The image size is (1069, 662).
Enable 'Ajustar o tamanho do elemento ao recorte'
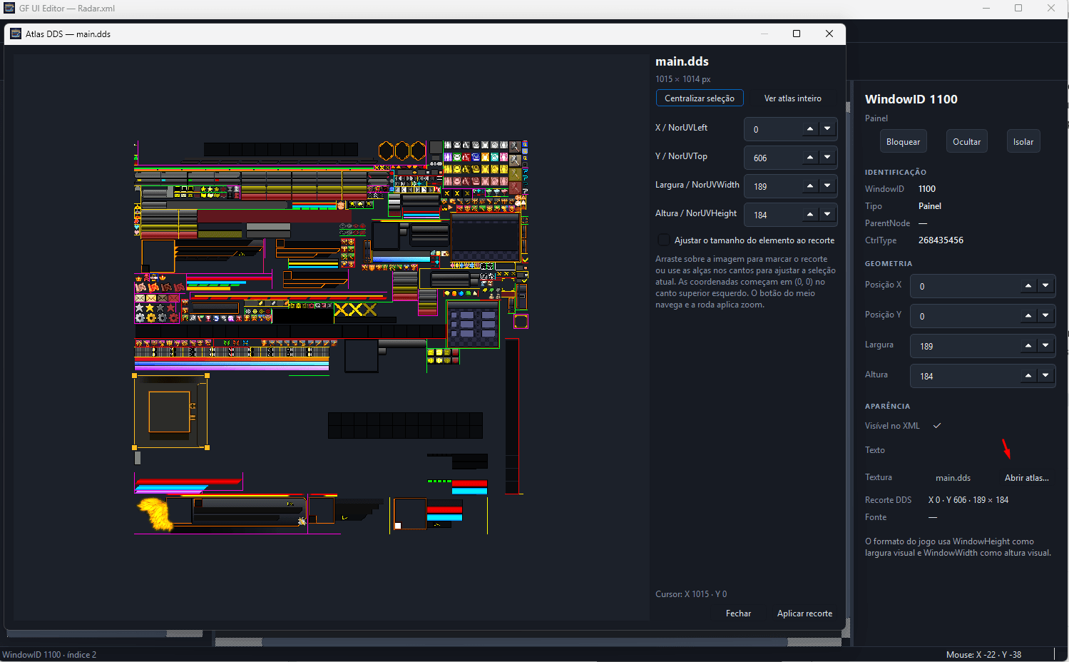pyautogui.click(x=663, y=240)
